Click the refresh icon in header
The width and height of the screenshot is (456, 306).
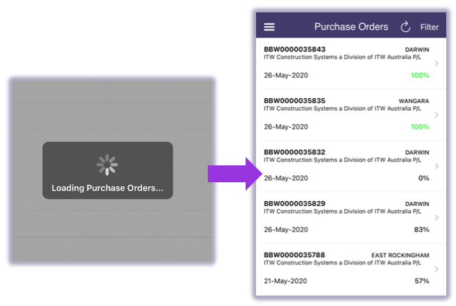click(x=405, y=27)
